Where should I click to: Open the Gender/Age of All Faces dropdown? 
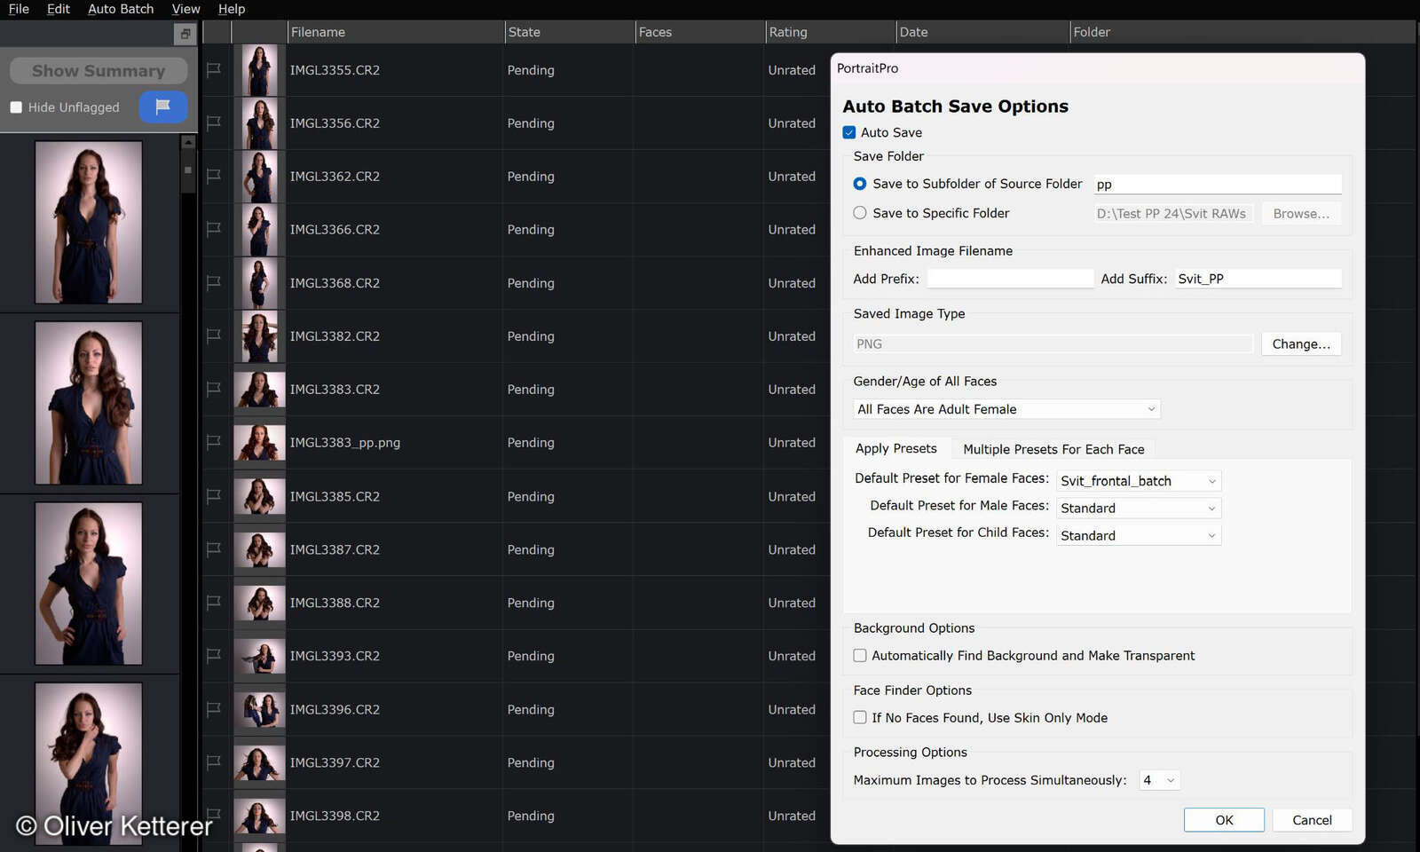tap(1006, 409)
